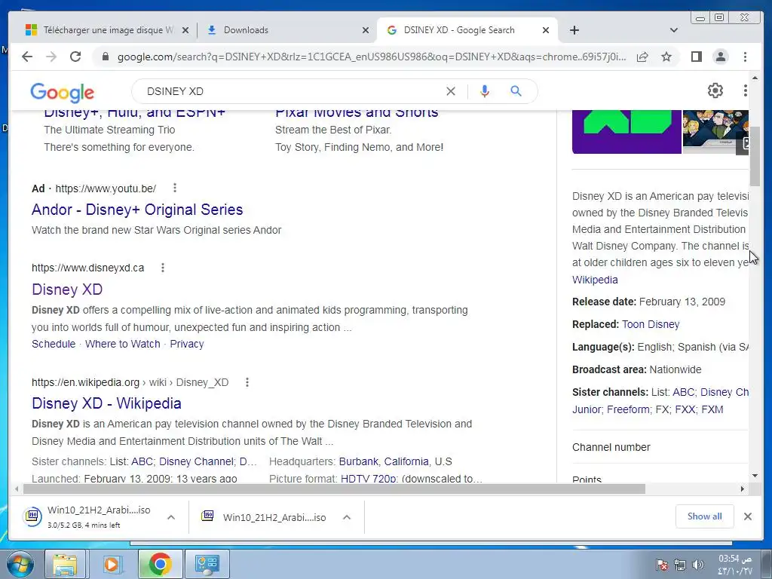Open options dots next to disneyxd.ca

tap(163, 268)
